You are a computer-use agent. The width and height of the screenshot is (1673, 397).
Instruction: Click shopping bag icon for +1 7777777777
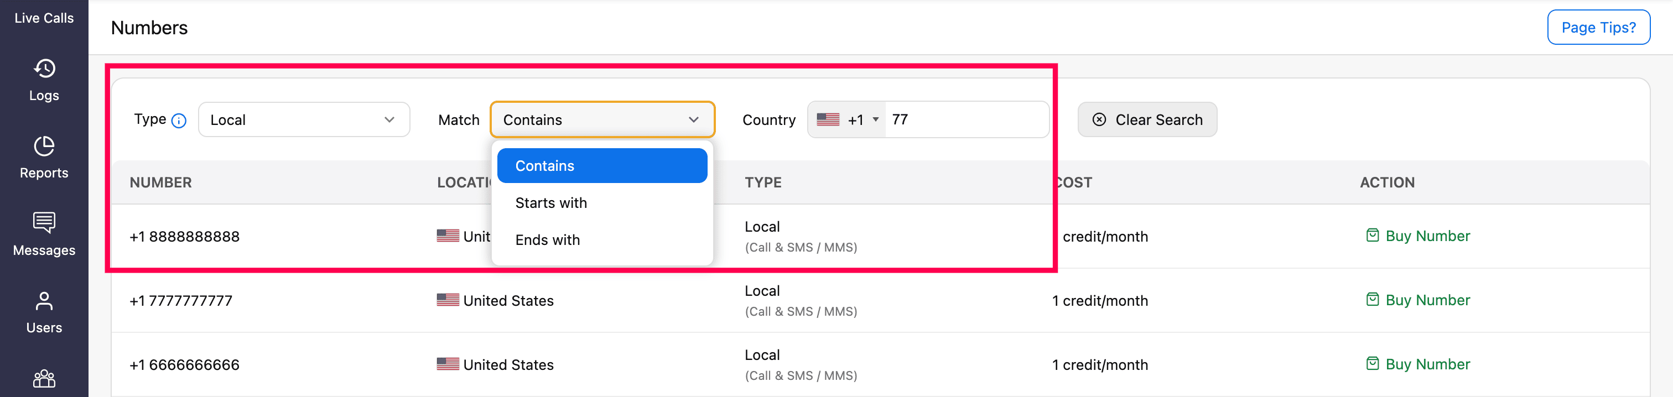(1372, 300)
